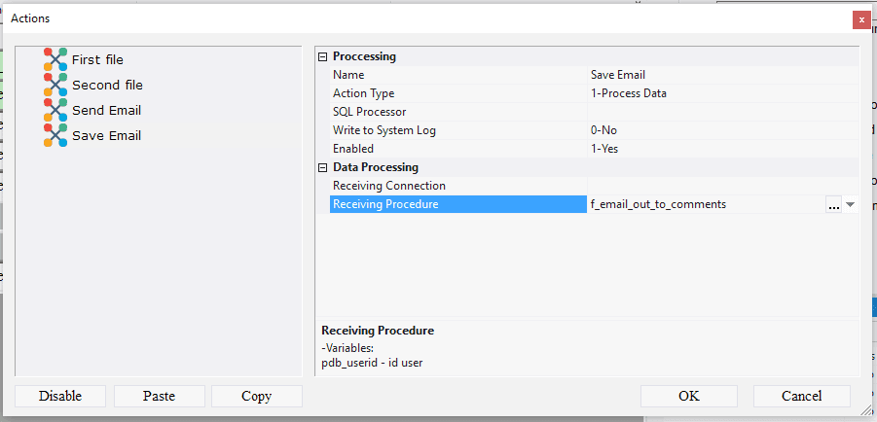Confirm with the OK button

tap(688, 396)
